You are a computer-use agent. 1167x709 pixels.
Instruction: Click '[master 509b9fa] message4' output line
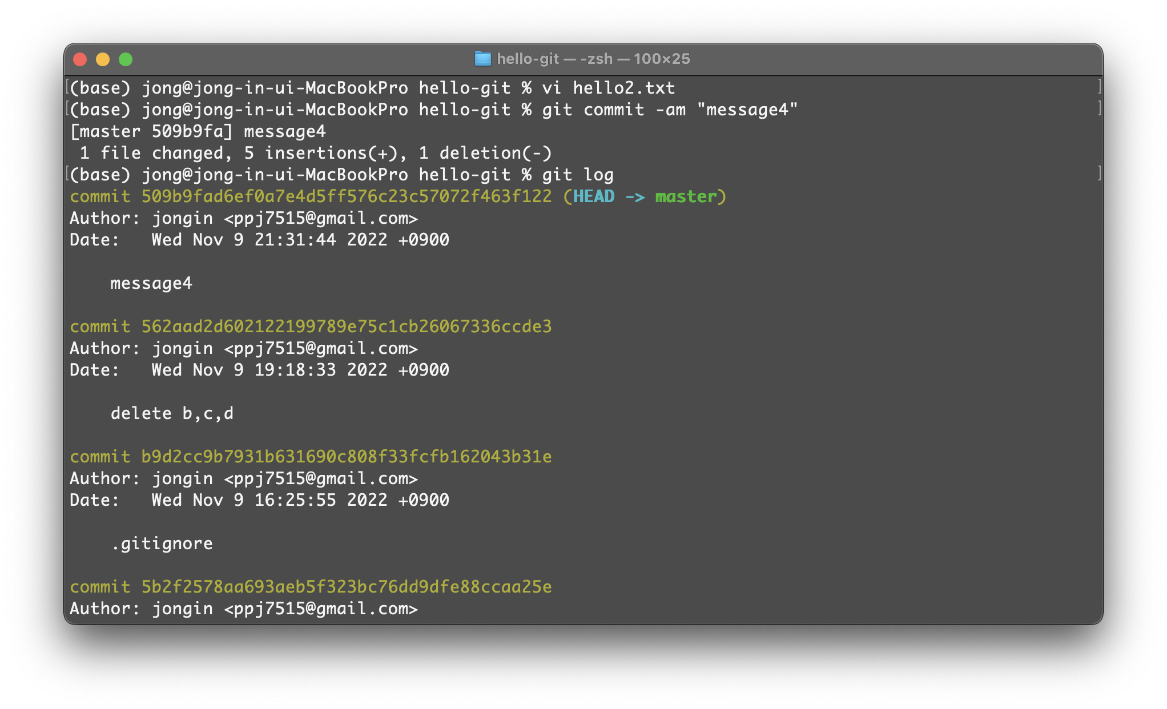tap(198, 131)
